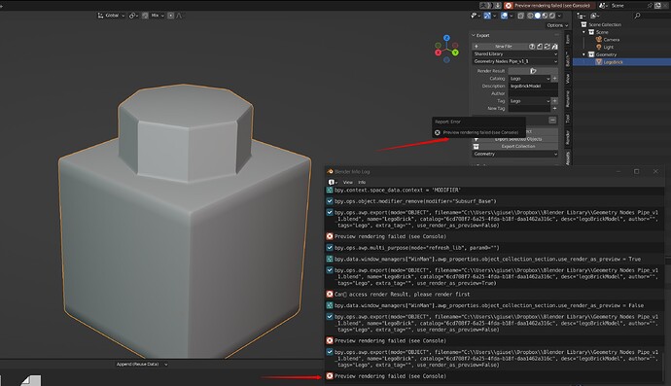671x386 pixels.
Task: Click the New Tag input field
Action: pos(530,108)
